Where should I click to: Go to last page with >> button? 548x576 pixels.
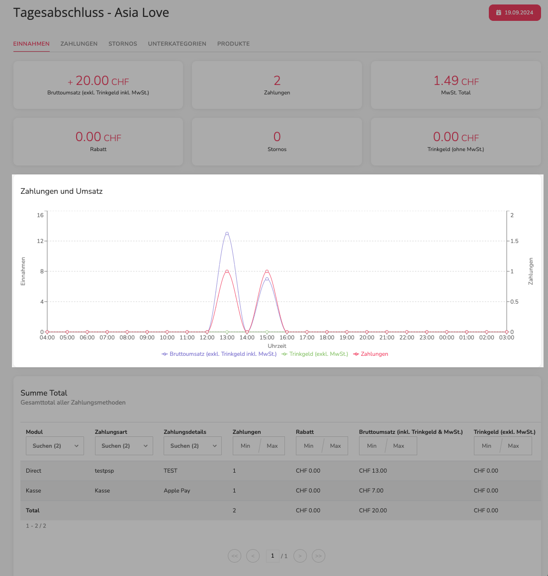click(x=318, y=556)
